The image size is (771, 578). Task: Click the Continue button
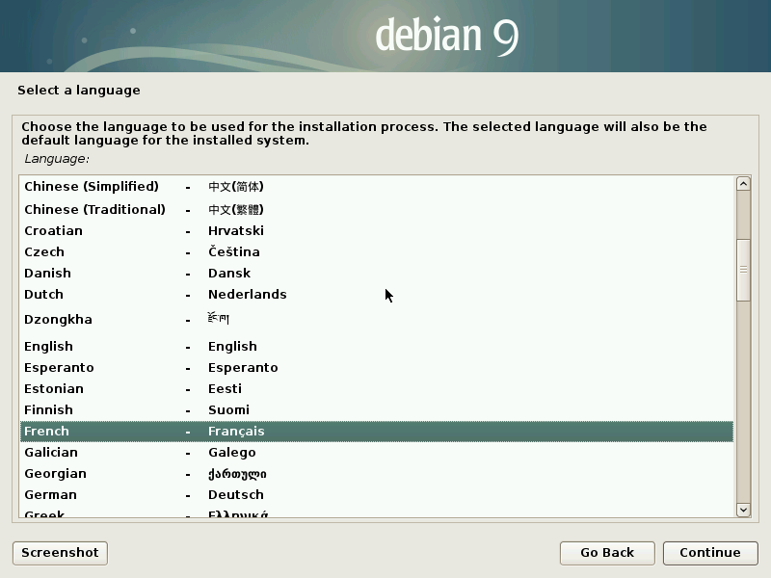pos(710,553)
